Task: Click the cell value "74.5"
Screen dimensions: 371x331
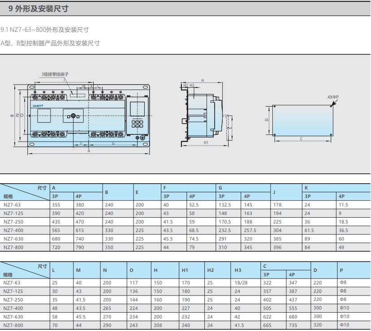Action: click(194, 239)
